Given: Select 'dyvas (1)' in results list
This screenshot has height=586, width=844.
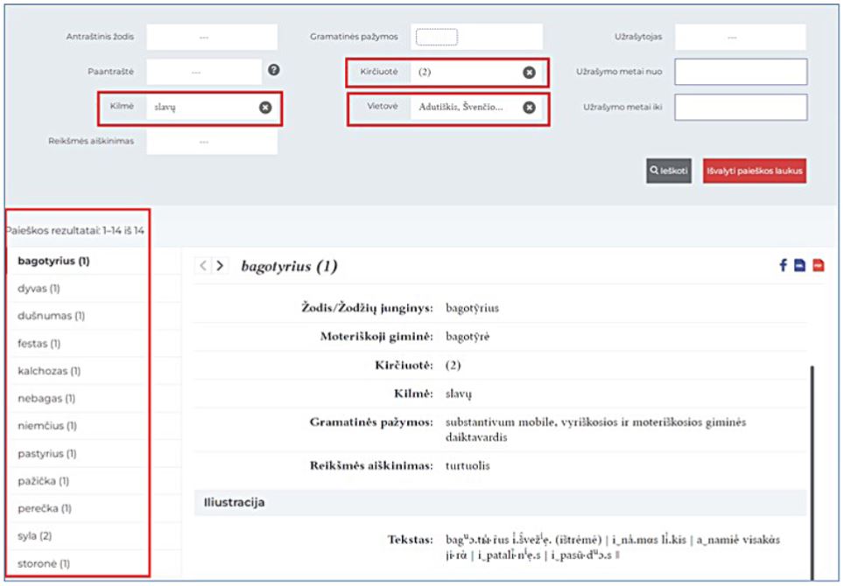Looking at the screenshot, I should [39, 289].
